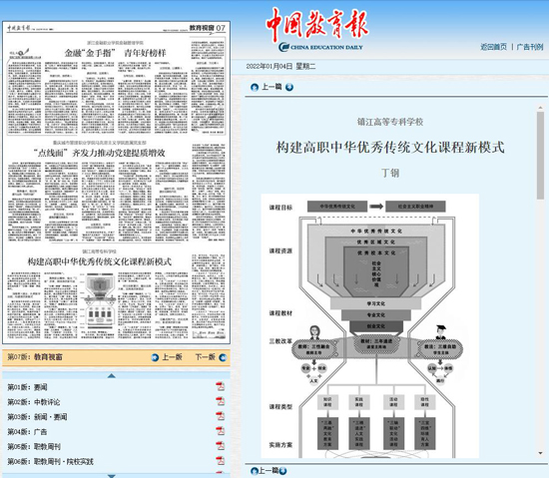This screenshot has width=549, height=478.
Task: Open PDF icon for 第01版 要闻
Action: (x=220, y=386)
